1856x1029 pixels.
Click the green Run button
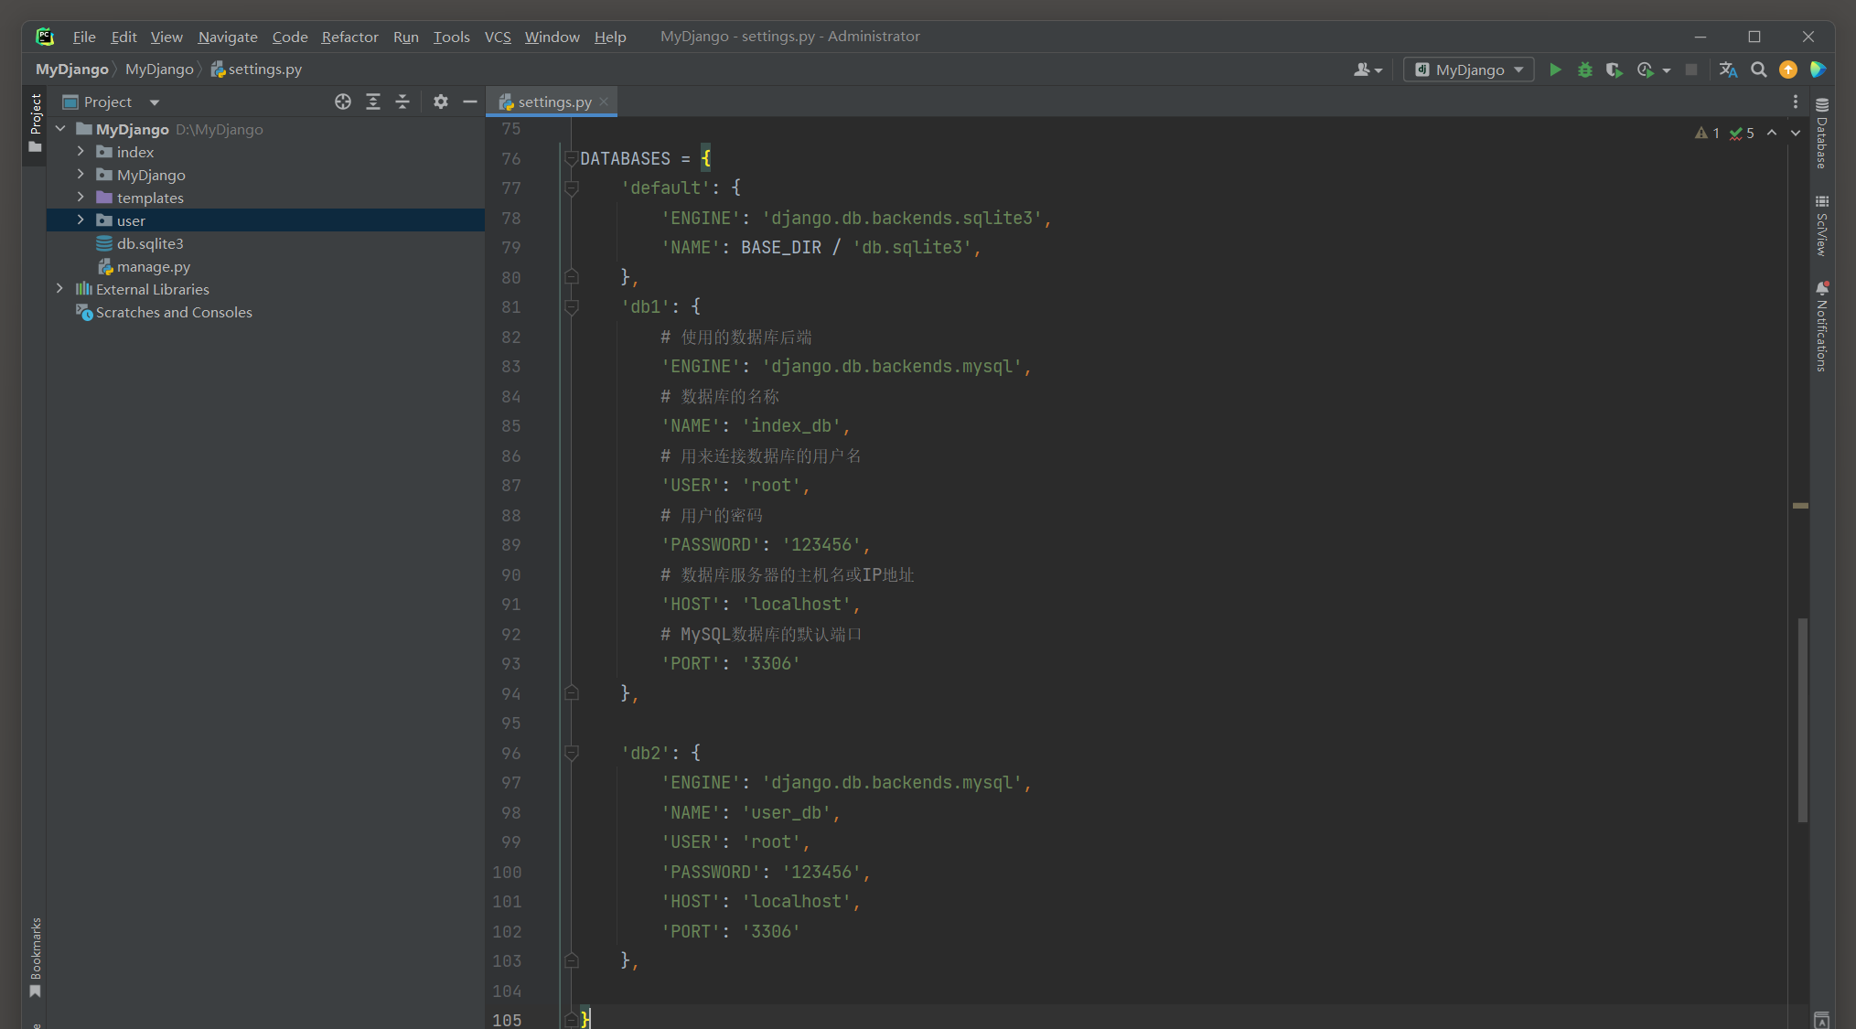tap(1554, 70)
